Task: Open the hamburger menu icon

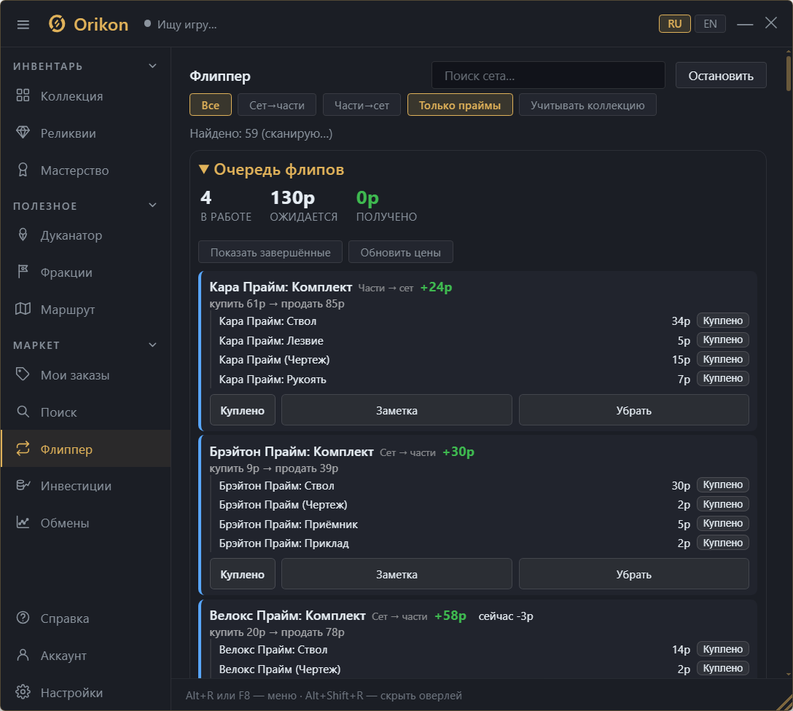Action: [x=23, y=24]
